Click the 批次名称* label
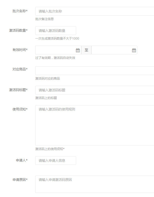The height and width of the screenshot is (197, 154). (x=20, y=11)
